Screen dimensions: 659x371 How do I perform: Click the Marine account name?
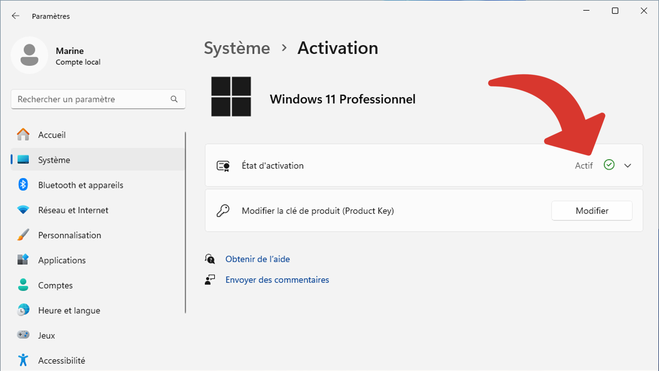(x=70, y=51)
